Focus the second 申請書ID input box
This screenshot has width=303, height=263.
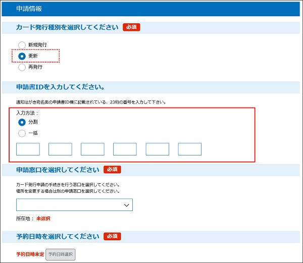(60, 149)
